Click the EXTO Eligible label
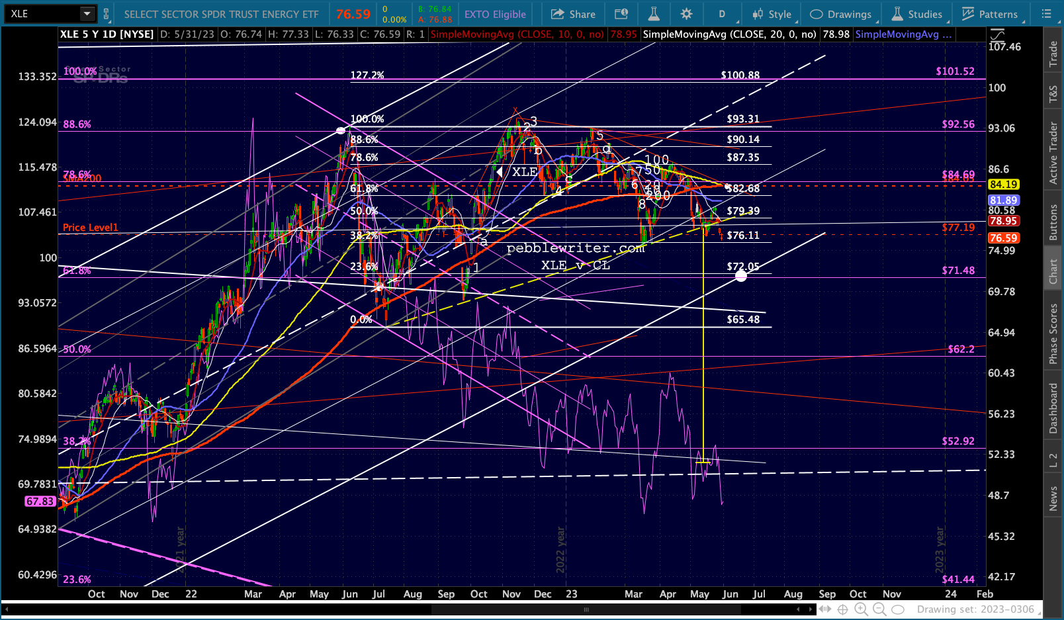1064x620 pixels. pyautogui.click(x=495, y=15)
